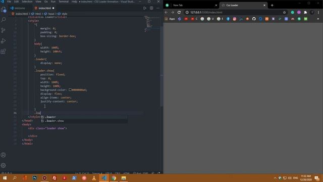Switch to the Css Loader tab in Chrome
The width and height of the screenshot is (323, 182).
pos(243,5)
